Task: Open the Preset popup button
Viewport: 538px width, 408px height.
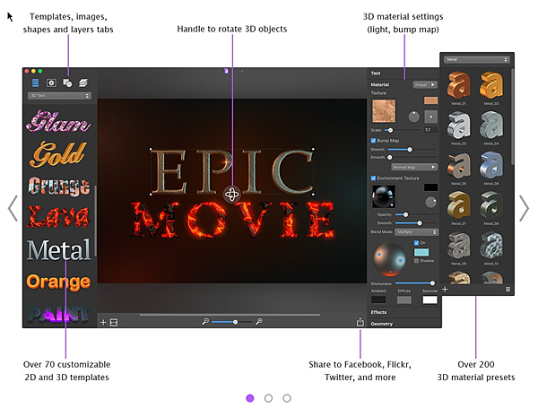Action: click(x=425, y=85)
